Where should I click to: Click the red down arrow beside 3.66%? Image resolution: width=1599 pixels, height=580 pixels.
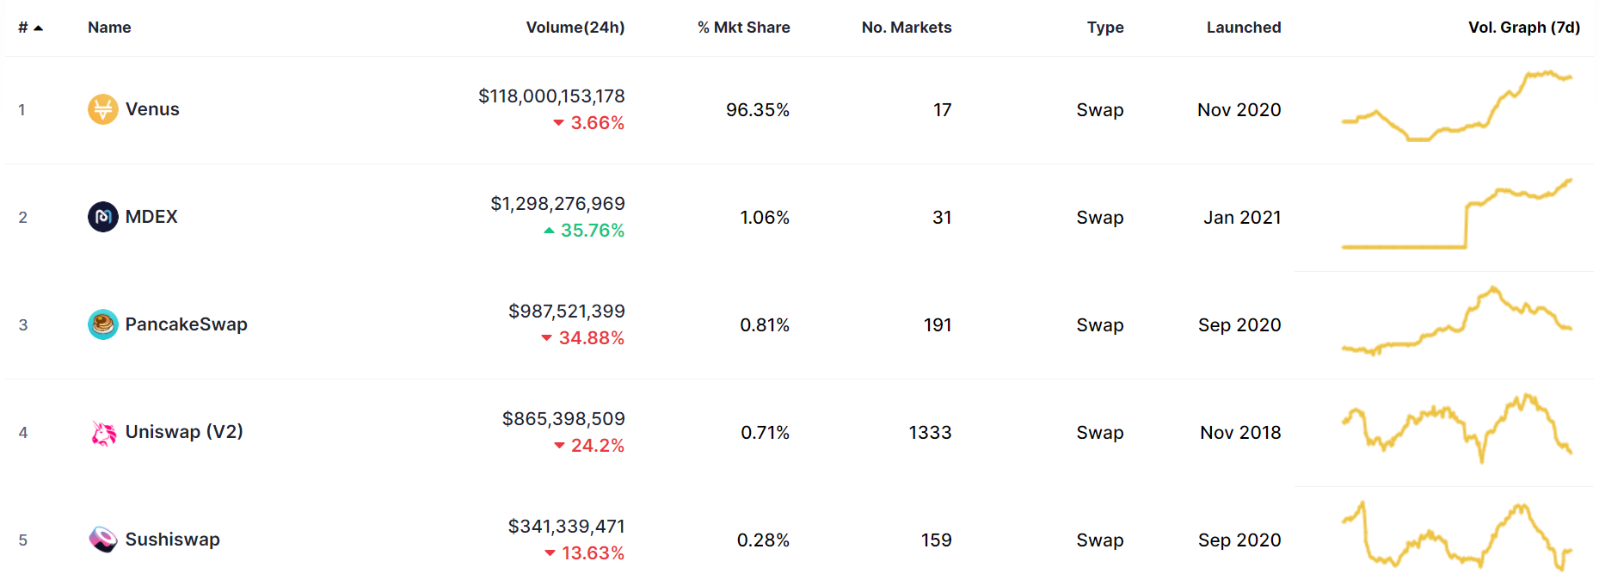click(559, 123)
